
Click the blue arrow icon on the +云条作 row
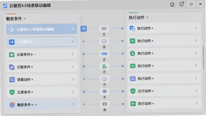coord(12,42)
